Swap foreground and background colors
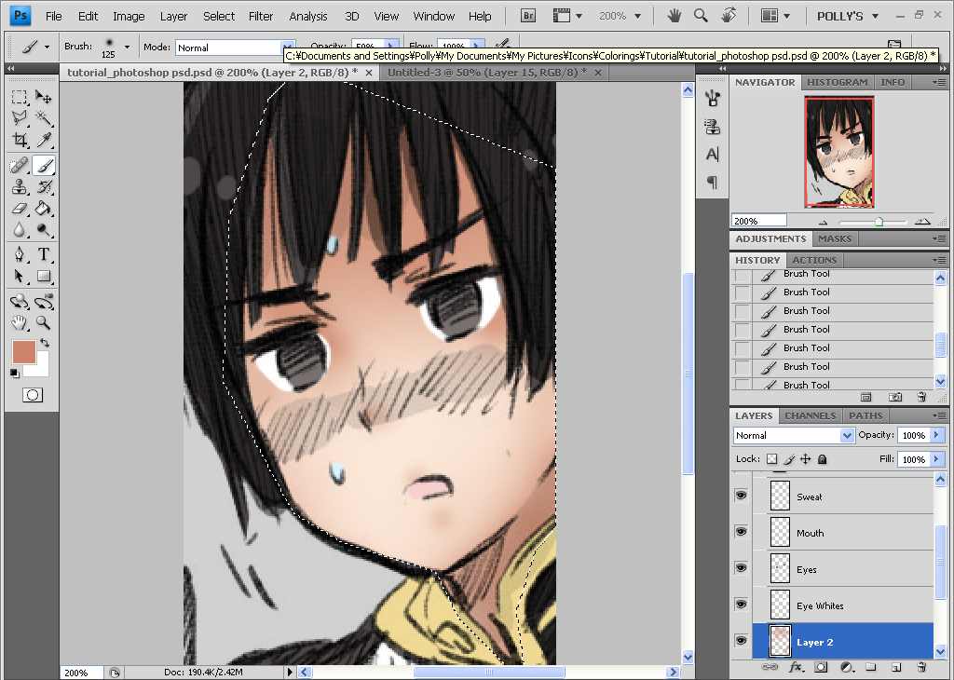 pos(45,343)
